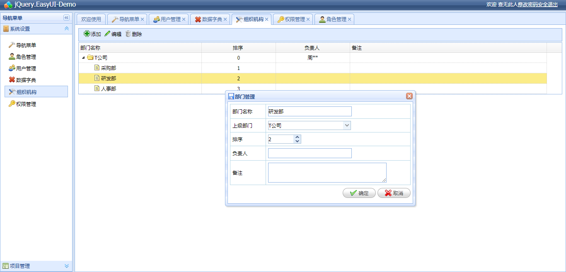
Task: Click the 部门名称 column header
Action: tap(140, 48)
